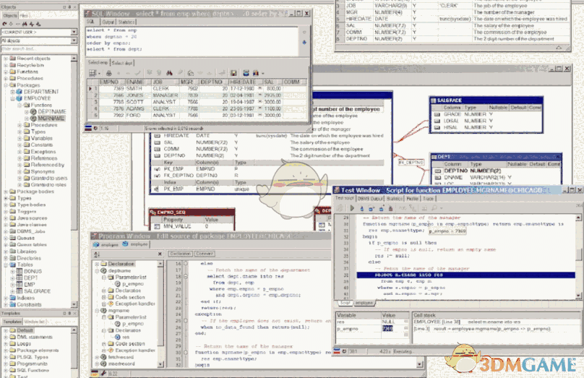Screen dimensions: 584x378
Task: Collapse the Tables folder
Action: [x=6, y=265]
